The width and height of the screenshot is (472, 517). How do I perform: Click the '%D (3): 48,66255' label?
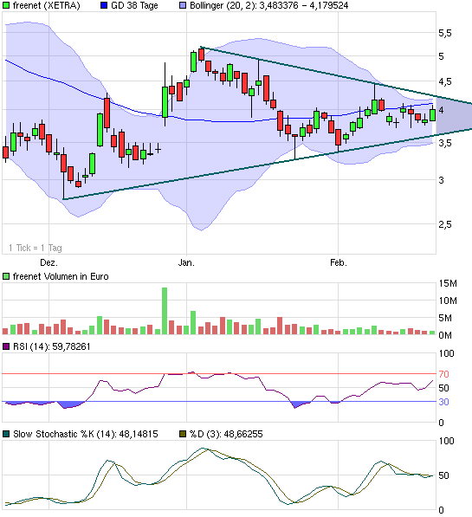[226, 434]
